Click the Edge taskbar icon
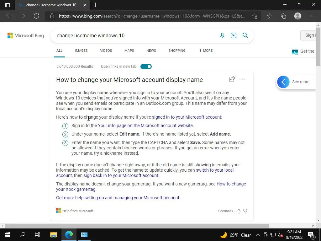This screenshot has width=321, height=241. [69, 235]
